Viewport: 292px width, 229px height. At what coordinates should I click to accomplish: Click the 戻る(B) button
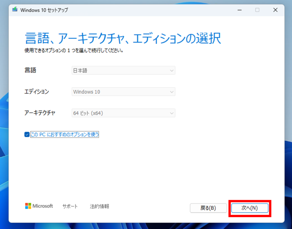tap(208, 208)
